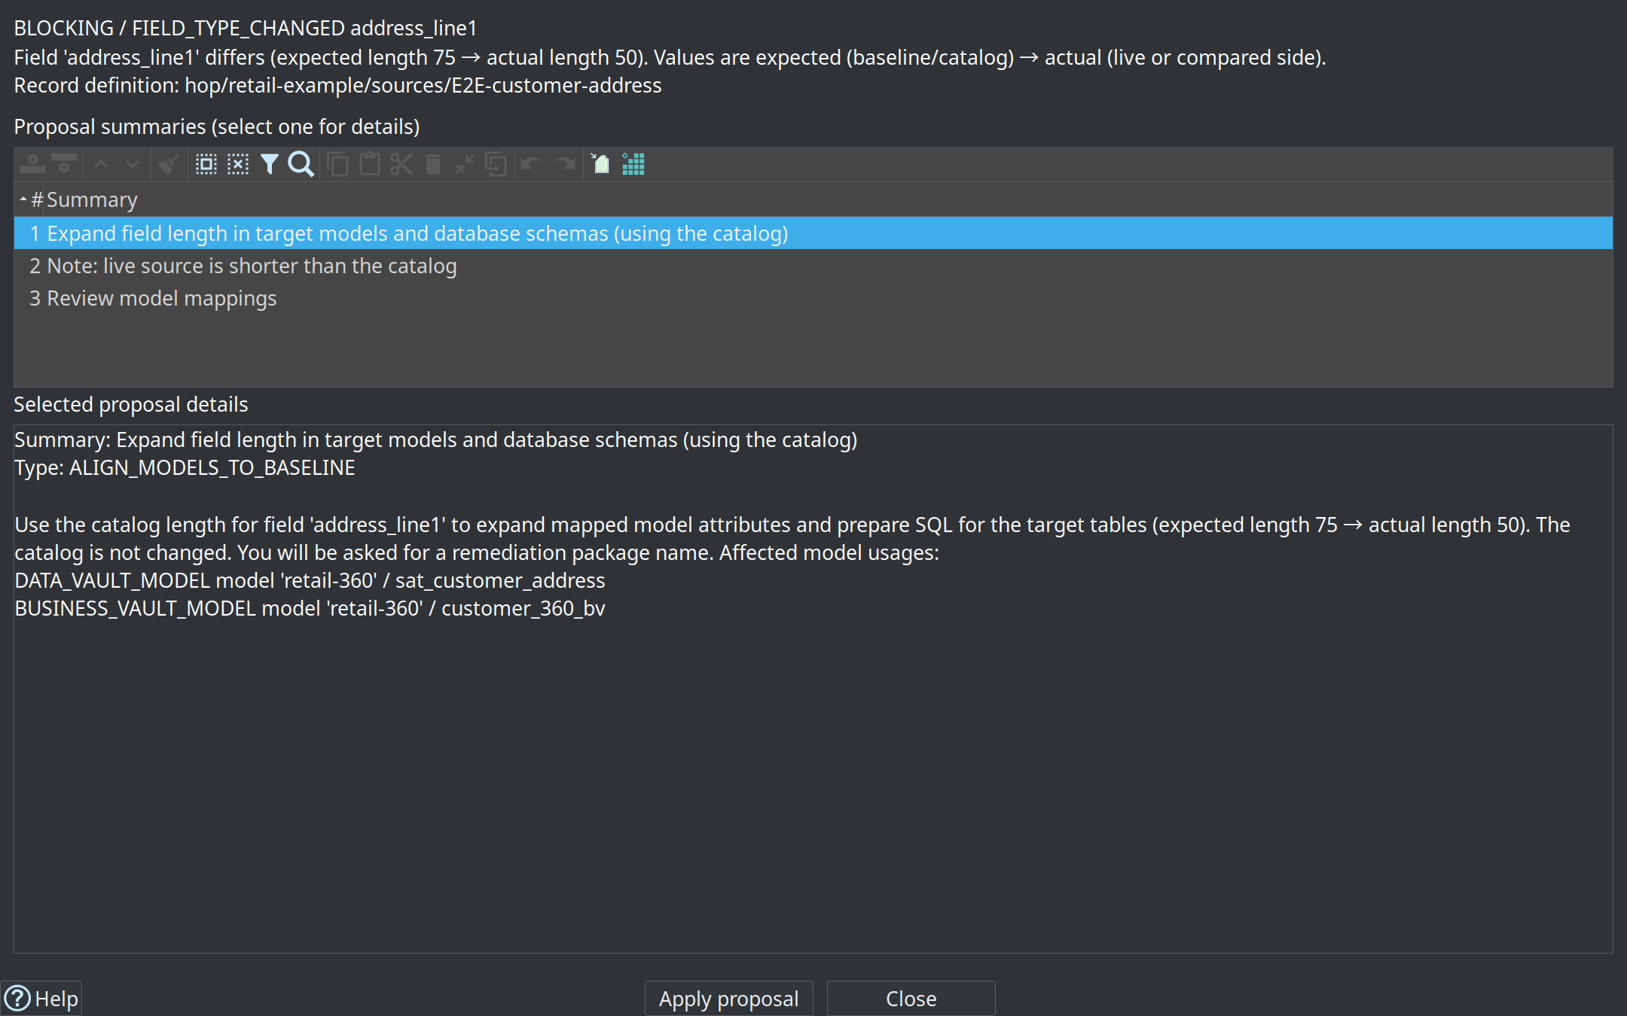Viewport: 1627px width, 1016px height.
Task: Select 'Note: live source is shorter than the catalog'
Action: point(813,266)
